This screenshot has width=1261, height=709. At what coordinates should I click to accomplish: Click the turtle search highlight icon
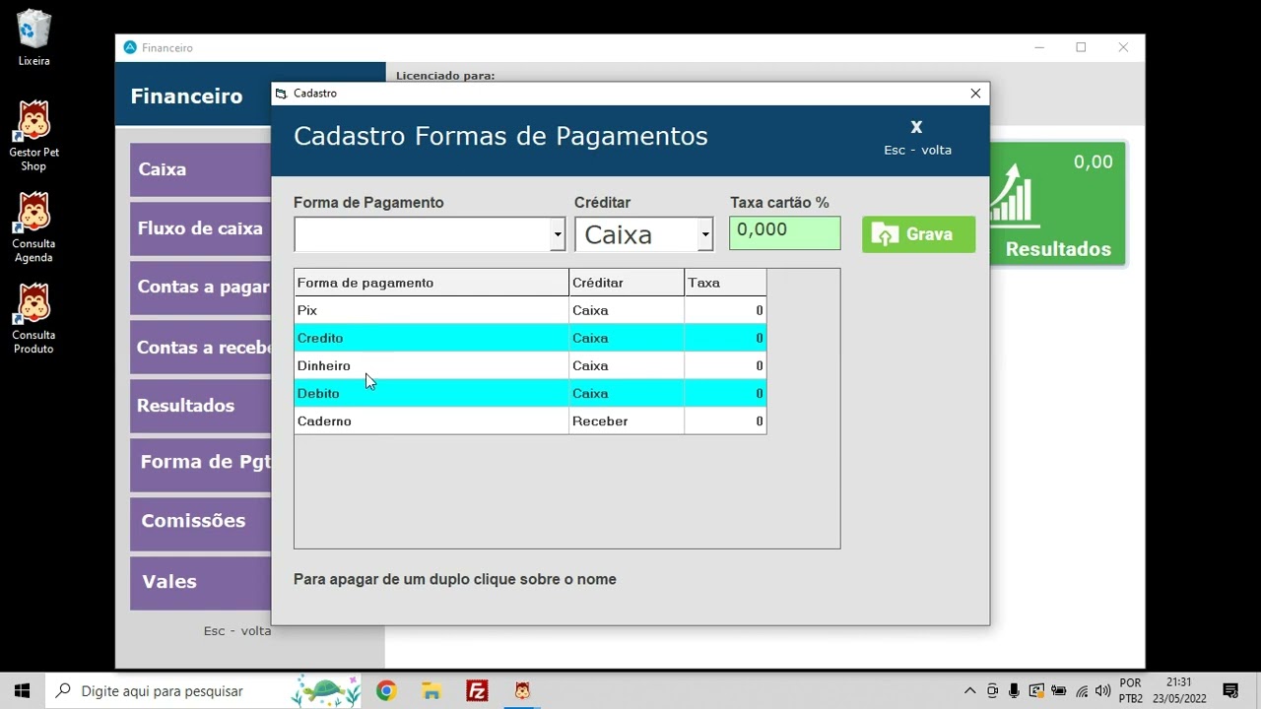(325, 690)
